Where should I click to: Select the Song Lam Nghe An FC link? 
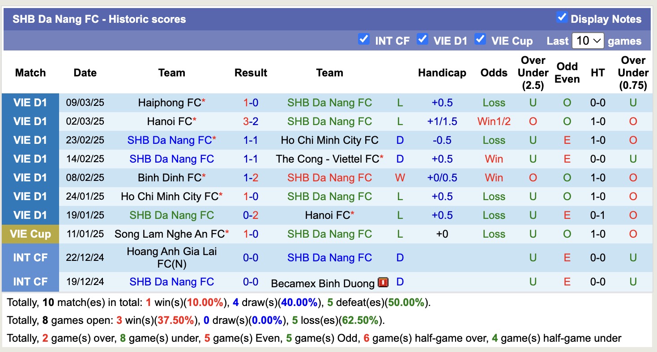pyautogui.click(x=170, y=234)
